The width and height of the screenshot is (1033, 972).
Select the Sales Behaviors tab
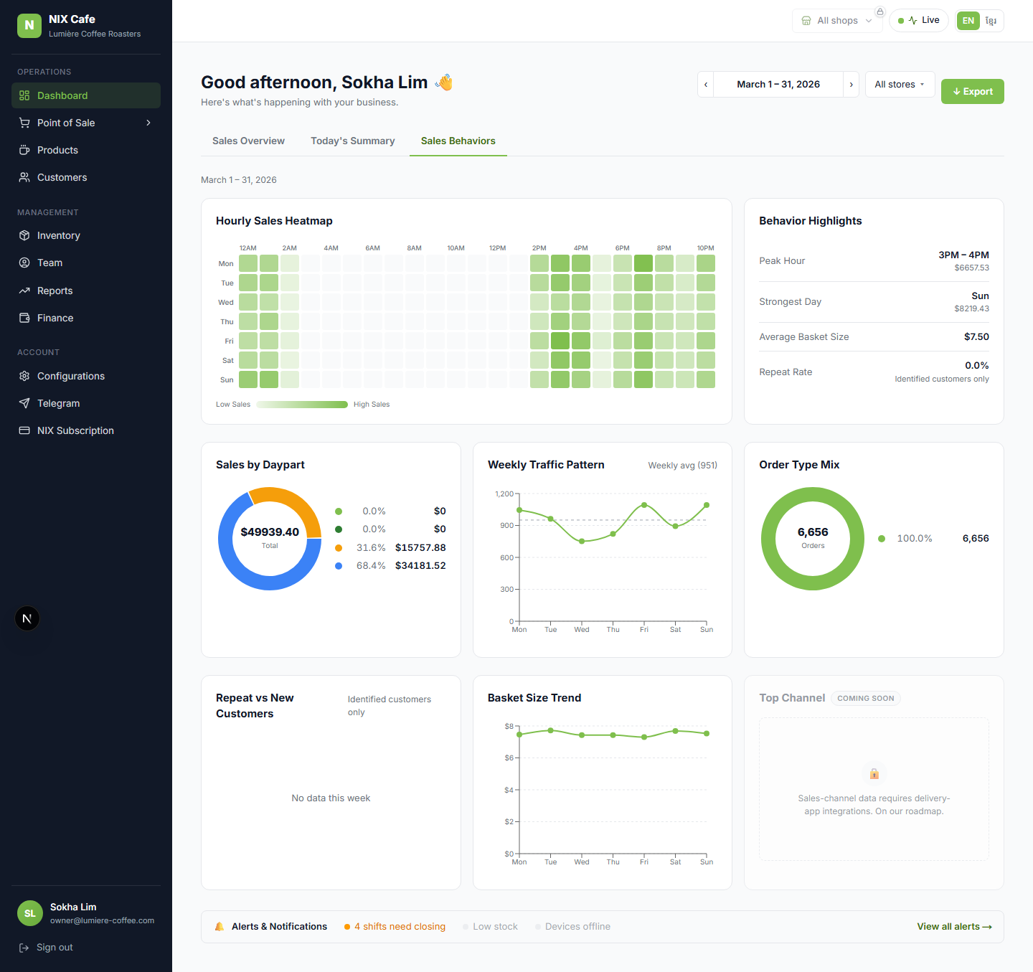pos(458,141)
